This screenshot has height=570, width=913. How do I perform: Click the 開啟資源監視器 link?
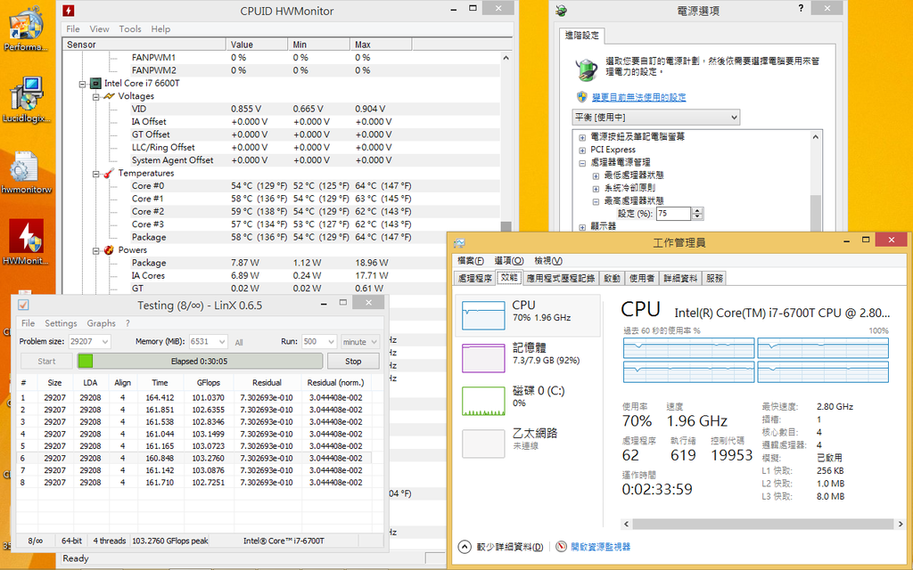(600, 547)
